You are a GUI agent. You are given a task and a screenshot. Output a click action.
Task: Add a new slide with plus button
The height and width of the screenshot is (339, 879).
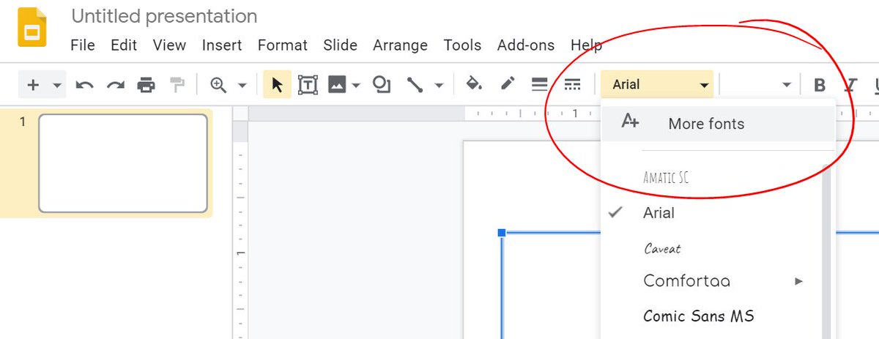(33, 85)
